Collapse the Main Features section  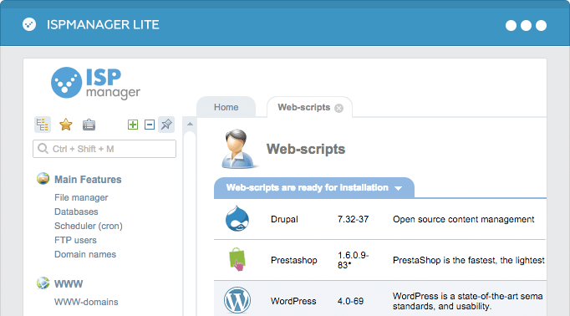click(x=88, y=180)
